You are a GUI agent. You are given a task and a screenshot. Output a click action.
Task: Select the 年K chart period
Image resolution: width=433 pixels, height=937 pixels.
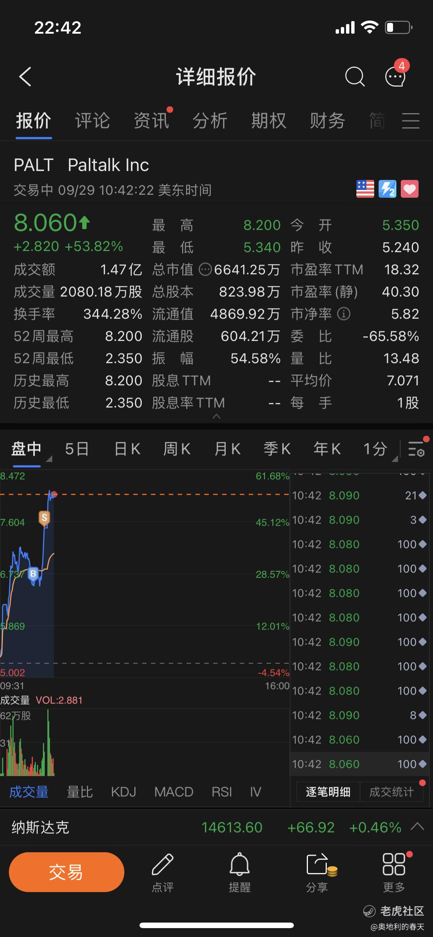[x=327, y=449]
